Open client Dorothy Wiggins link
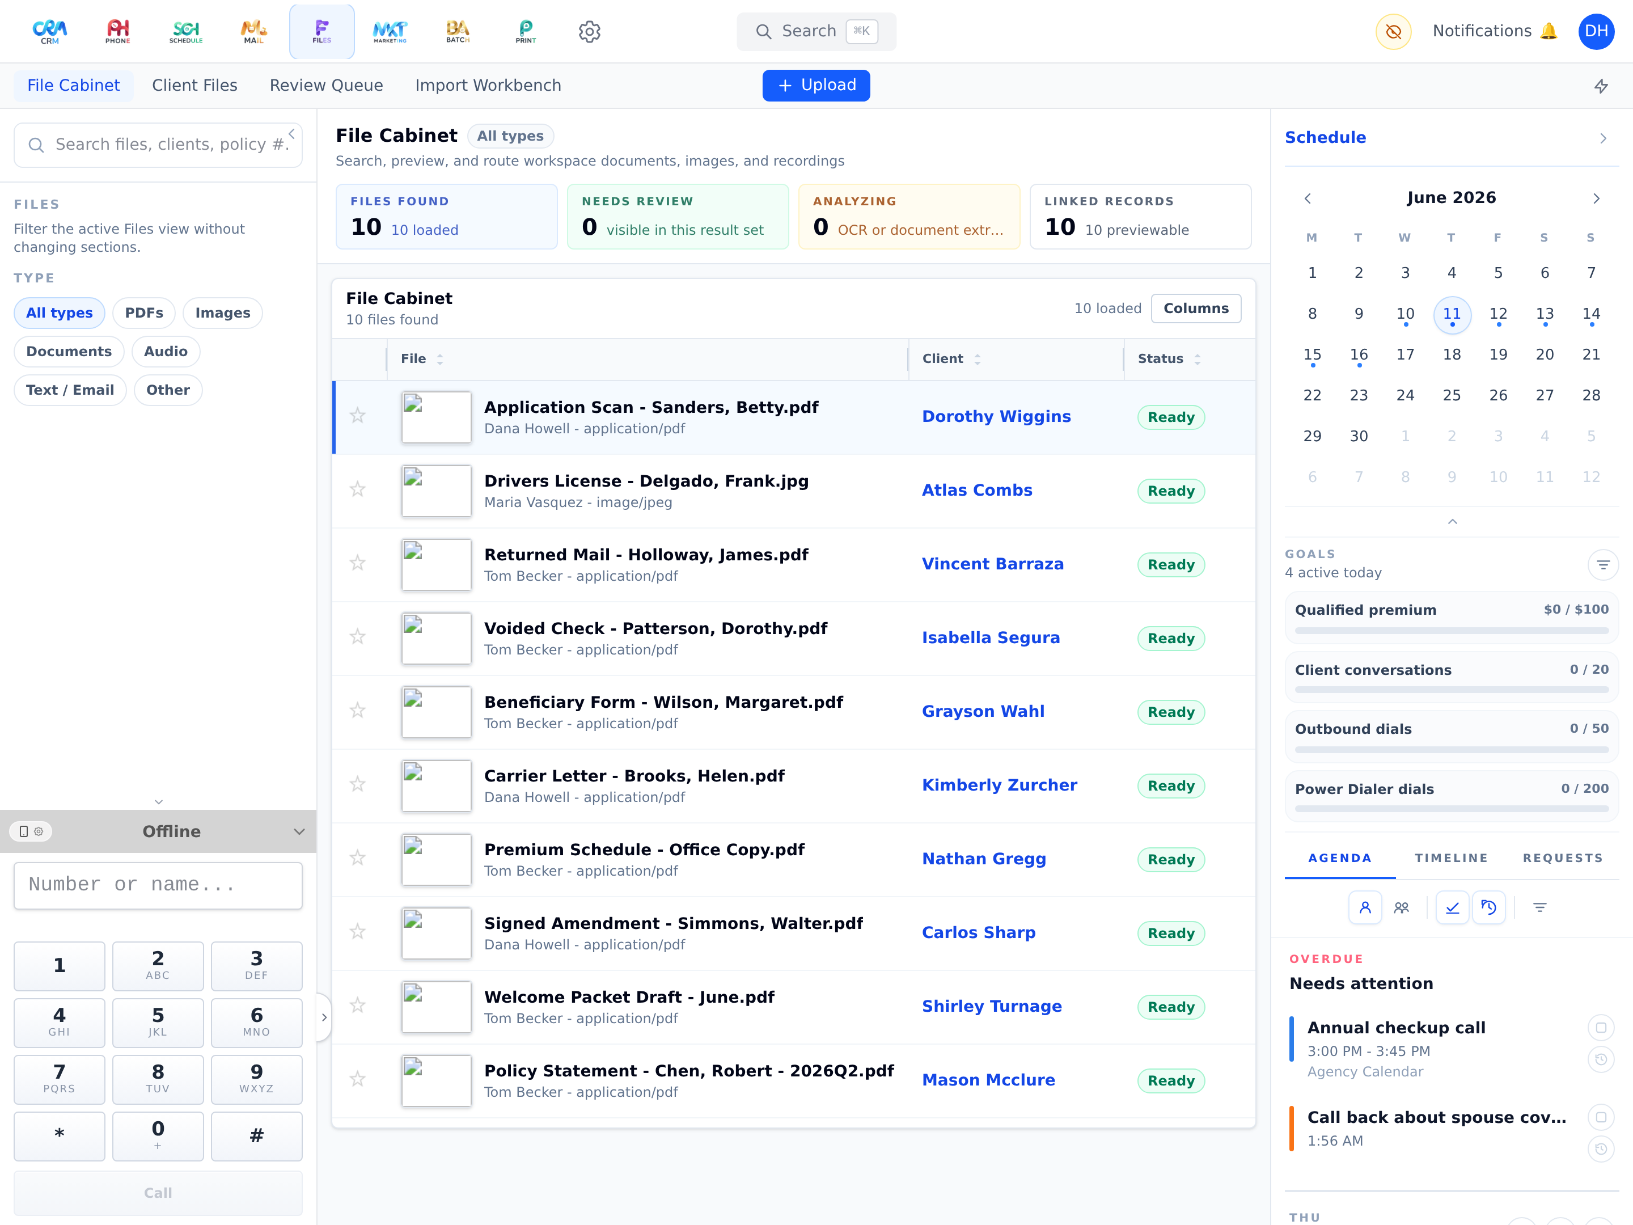1633x1225 pixels. click(996, 416)
